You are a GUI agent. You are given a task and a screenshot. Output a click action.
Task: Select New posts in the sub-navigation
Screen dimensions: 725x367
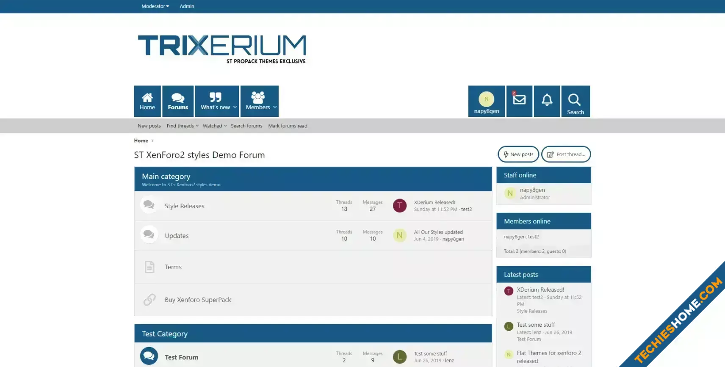(x=149, y=126)
